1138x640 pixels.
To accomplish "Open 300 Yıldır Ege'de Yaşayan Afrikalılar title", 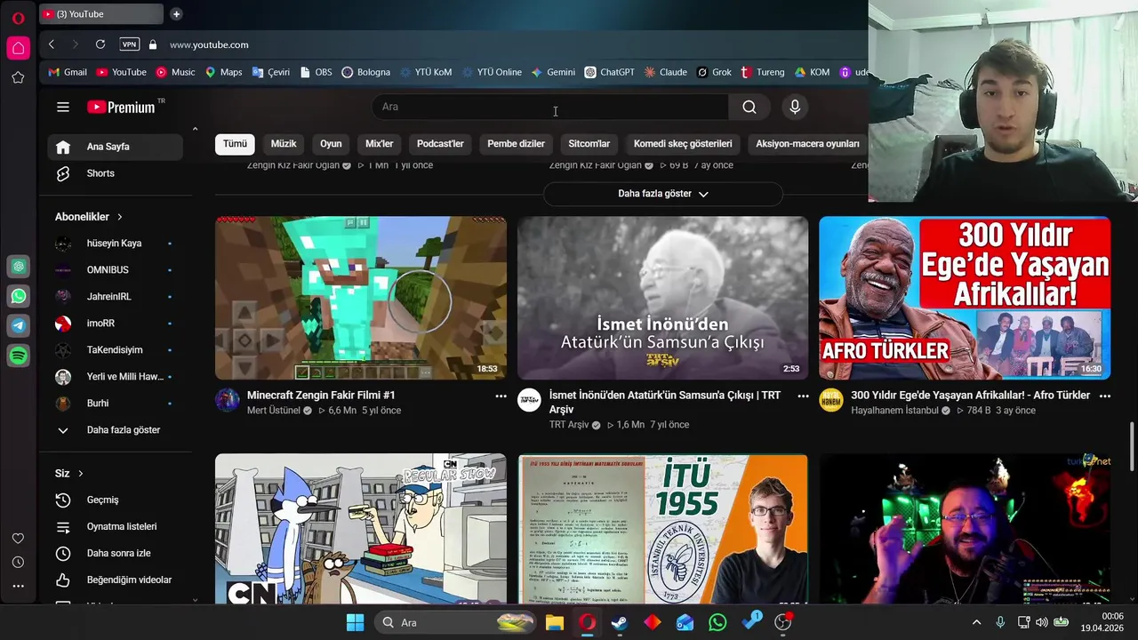I will (970, 396).
